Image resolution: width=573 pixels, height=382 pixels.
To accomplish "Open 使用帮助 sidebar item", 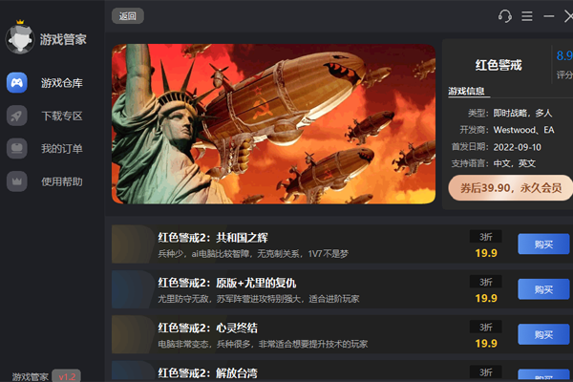I will (62, 181).
